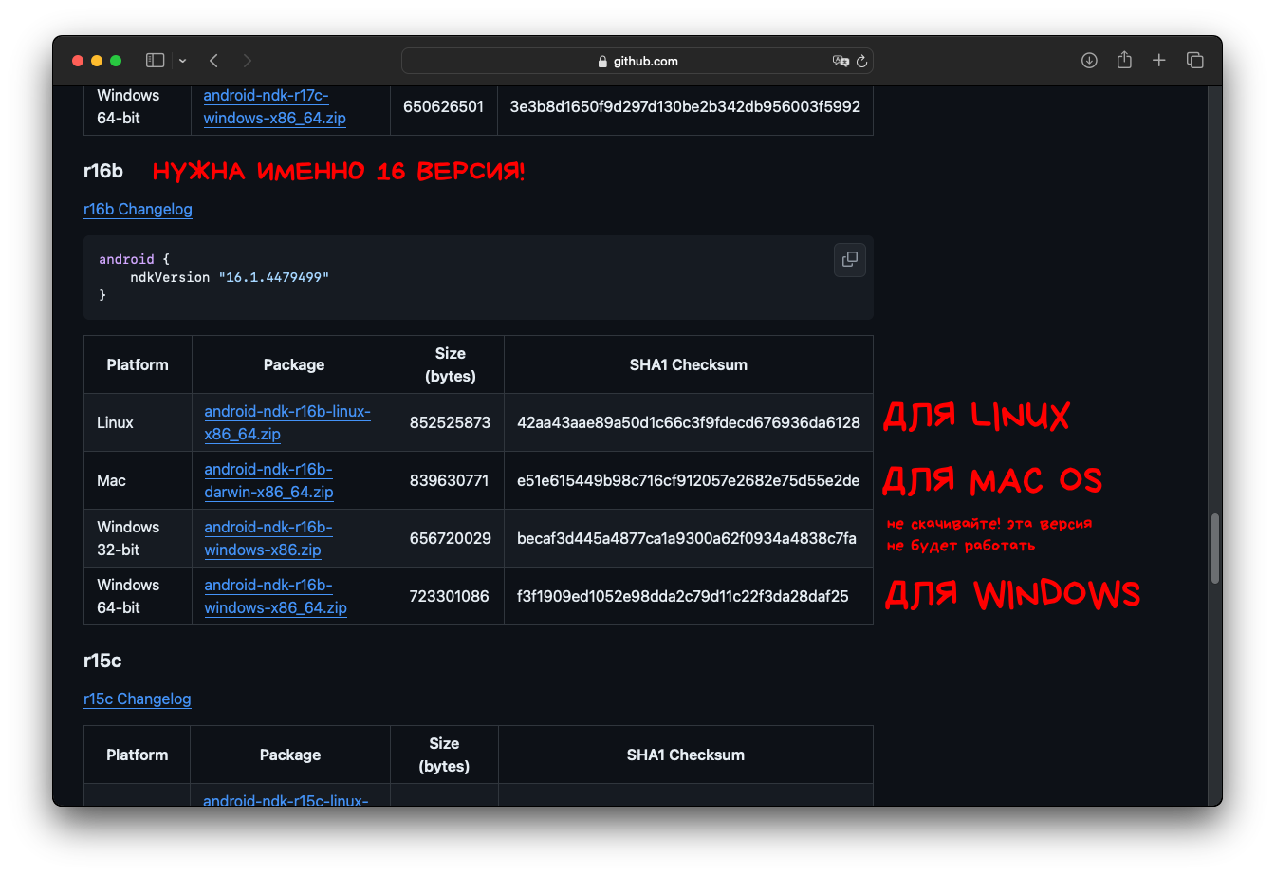This screenshot has width=1275, height=876.
Task: Download android-ndk-r16b-windows-x86_64.zip
Action: coord(275,596)
